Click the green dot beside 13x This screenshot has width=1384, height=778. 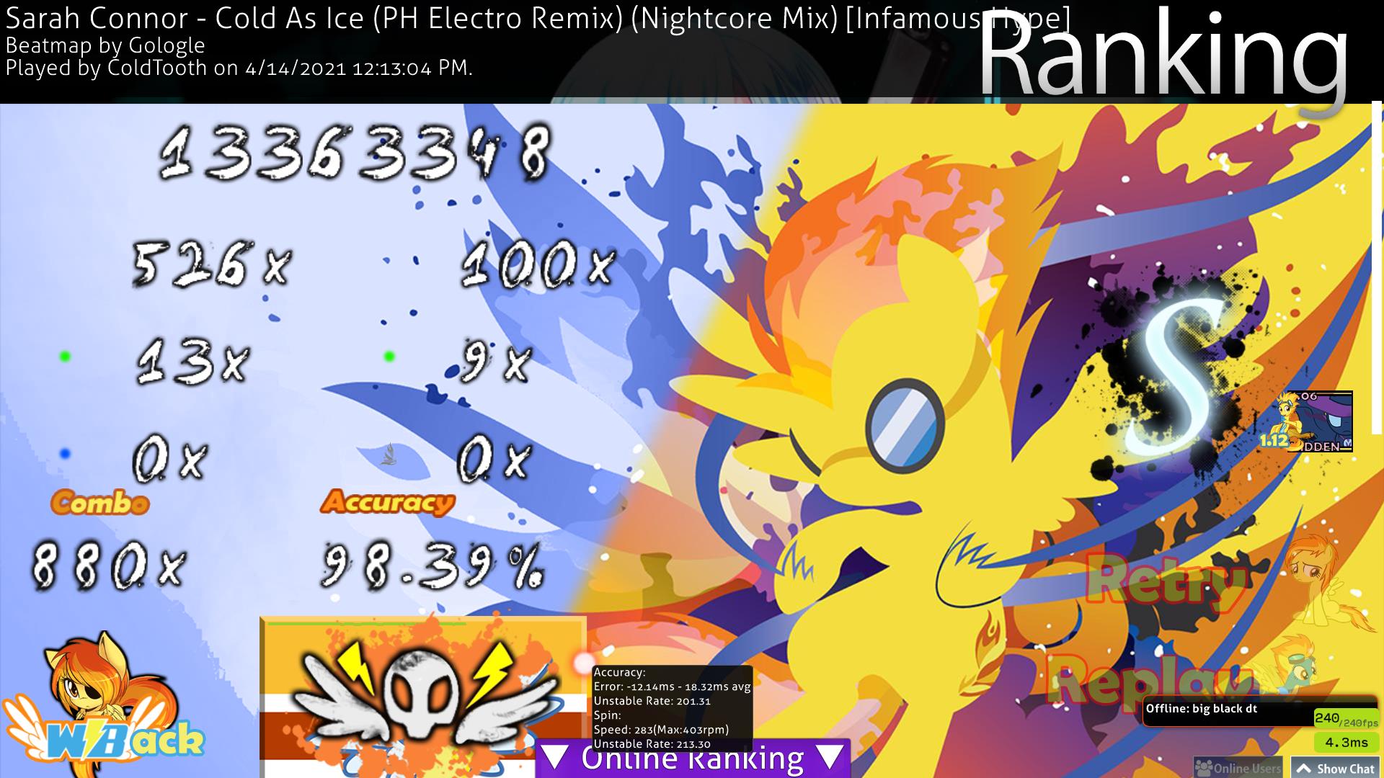point(65,356)
